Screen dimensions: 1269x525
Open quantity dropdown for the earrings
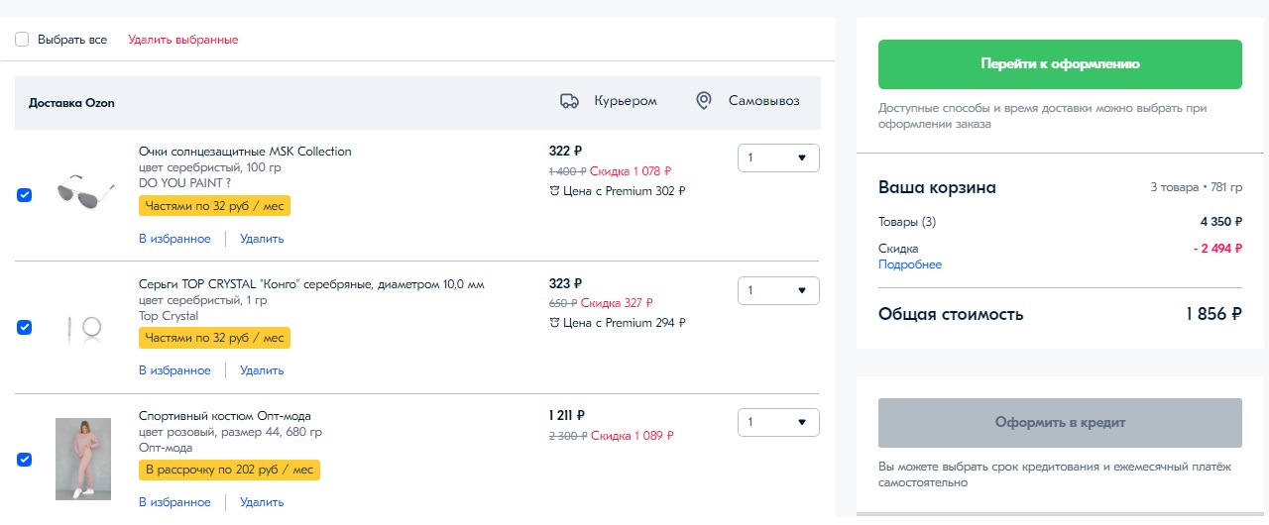pyautogui.click(x=778, y=290)
